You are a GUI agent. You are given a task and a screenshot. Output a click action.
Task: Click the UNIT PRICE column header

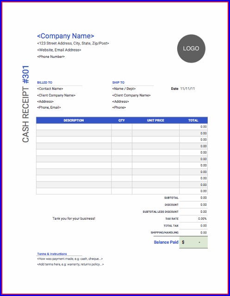point(155,120)
